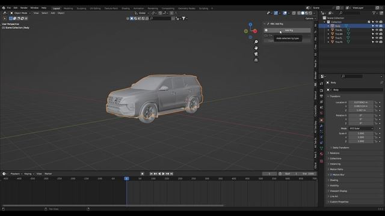This screenshot has width=385, height=216.
Task: Toggle selectability arrow for Tire.BL
Action: 373,30
